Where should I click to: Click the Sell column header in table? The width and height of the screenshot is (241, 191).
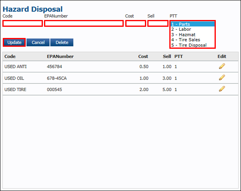click(167, 56)
